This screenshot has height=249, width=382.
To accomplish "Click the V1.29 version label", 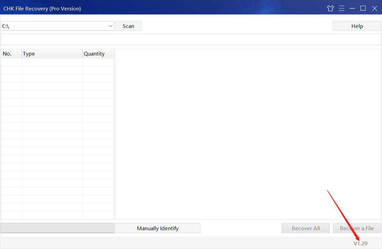I will point(360,243).
